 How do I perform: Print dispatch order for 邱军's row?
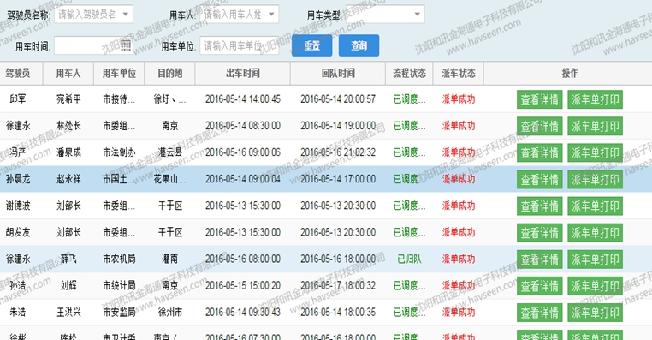(595, 99)
